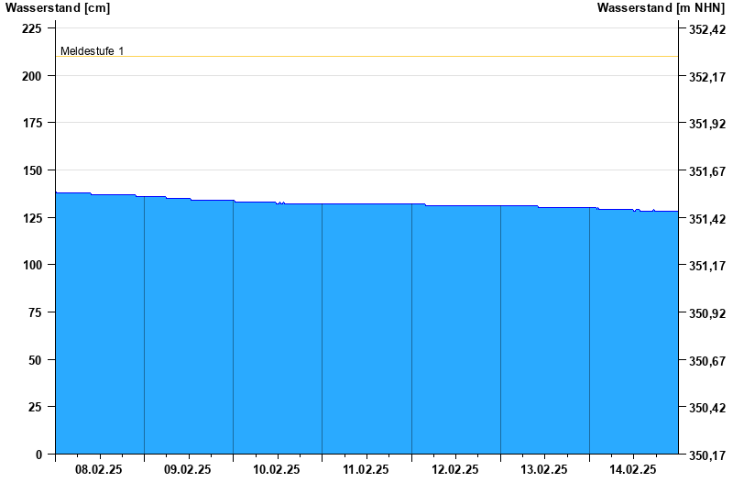
Task: Click the 351,42 m NHN label
Action: (707, 219)
